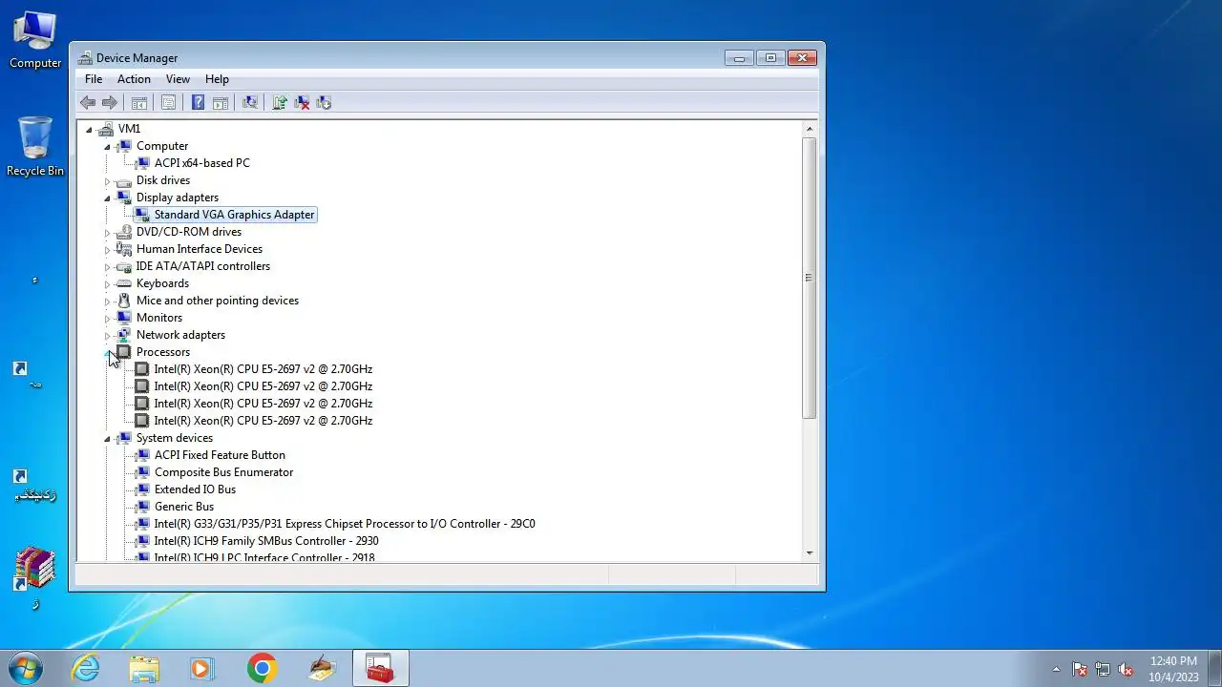Viewport: 1222px width, 687px height.
Task: Click the blue Help question mark icon
Action: point(198,102)
